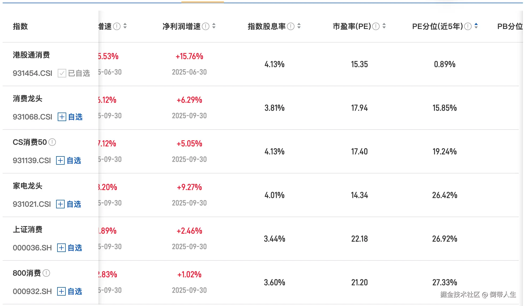Viewport: 524px width, 306px height.
Task: Show info for 800消费 index
Action: (x=46, y=273)
